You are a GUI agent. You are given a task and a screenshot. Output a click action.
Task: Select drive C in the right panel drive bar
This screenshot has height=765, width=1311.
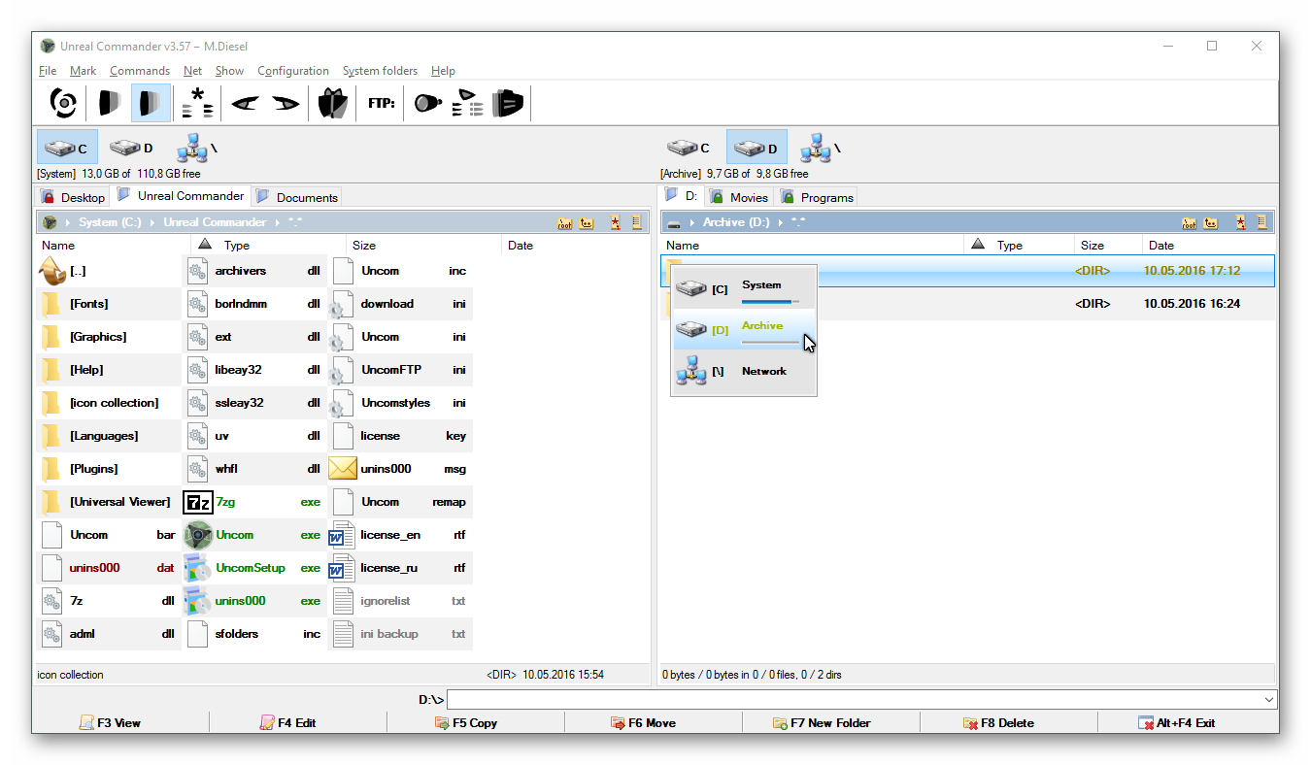[689, 148]
